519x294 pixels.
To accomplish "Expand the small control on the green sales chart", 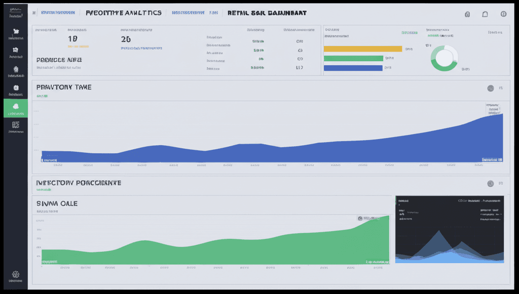I will coord(360,218).
